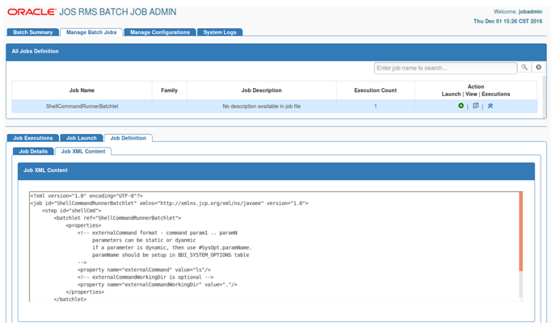Switch to Job Launch tab
Screen dimensions: 552x331
pos(82,138)
